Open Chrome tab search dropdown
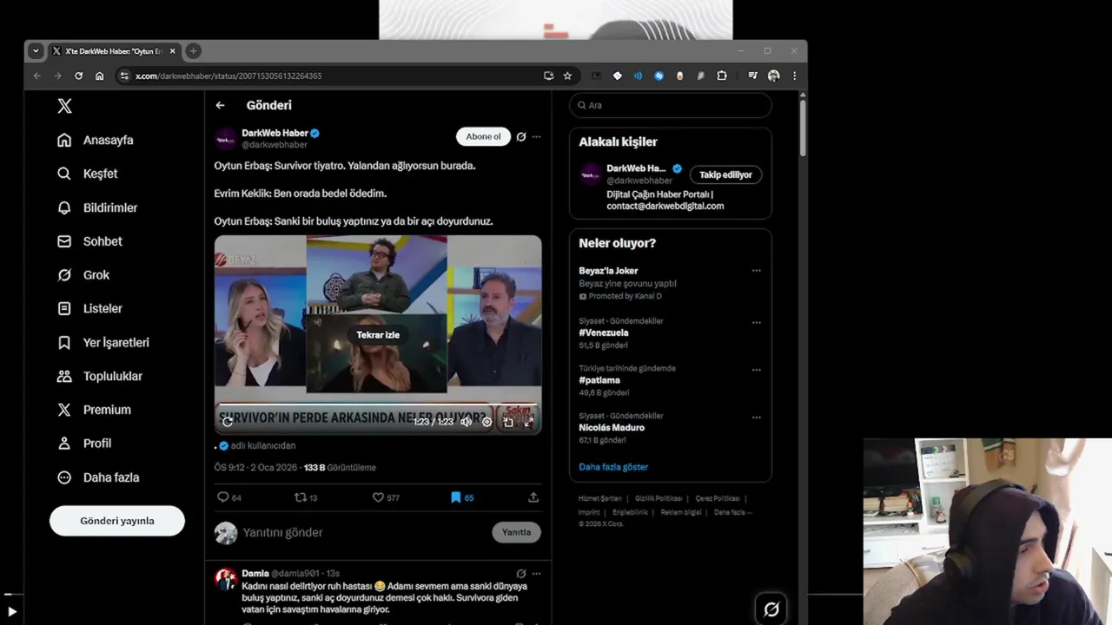The width and height of the screenshot is (1112, 625). 36,51
